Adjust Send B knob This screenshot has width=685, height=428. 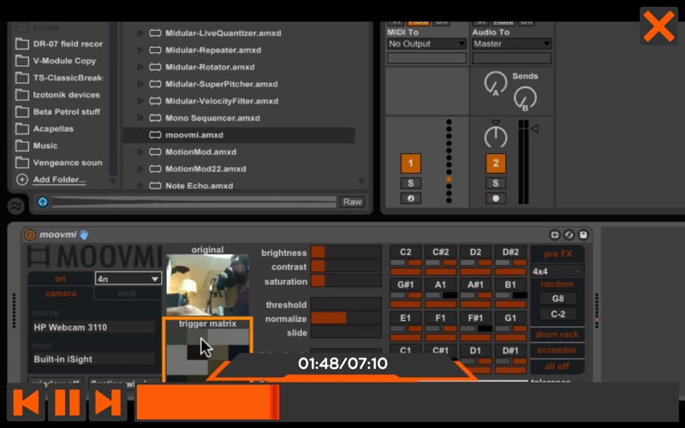[525, 98]
